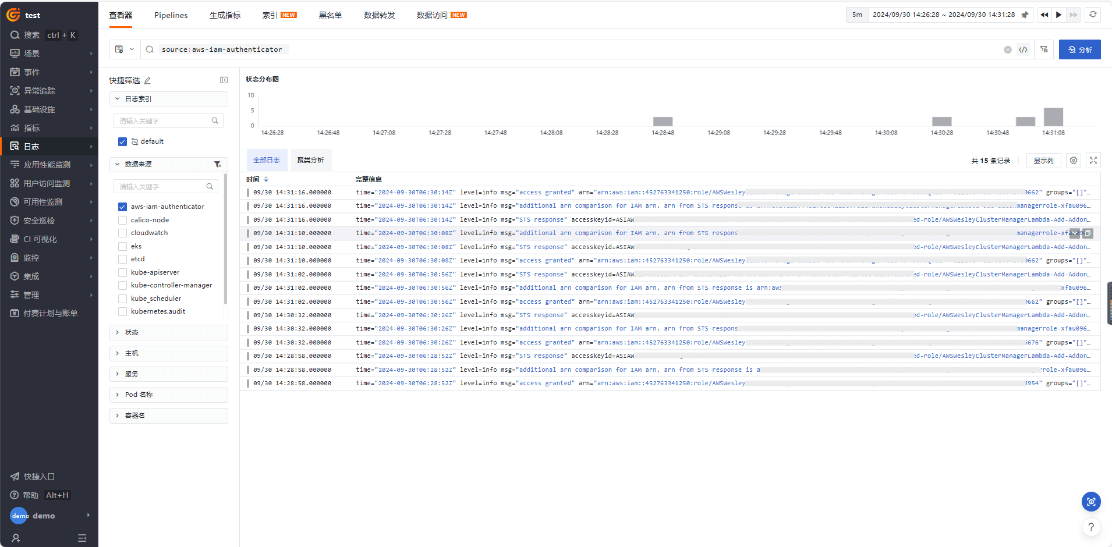Uncheck the aws-iam-authenticator source checkbox

122,207
